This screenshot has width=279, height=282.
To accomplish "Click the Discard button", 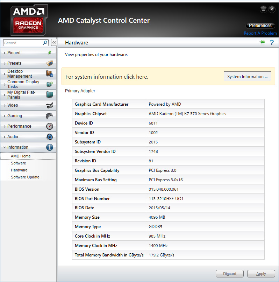I will [x=230, y=274].
